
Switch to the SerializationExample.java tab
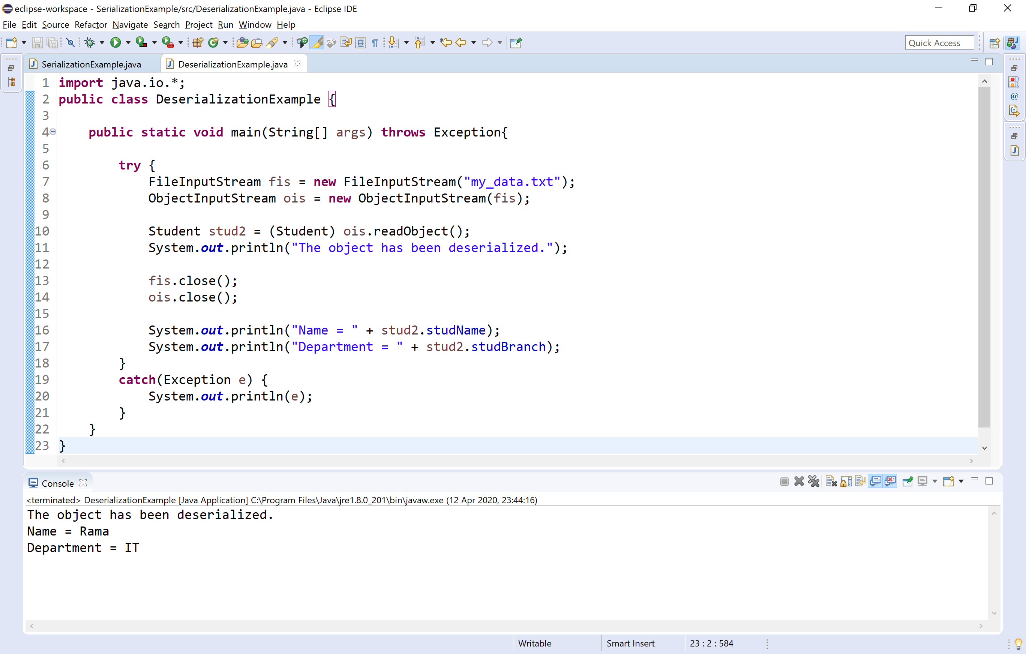91,64
